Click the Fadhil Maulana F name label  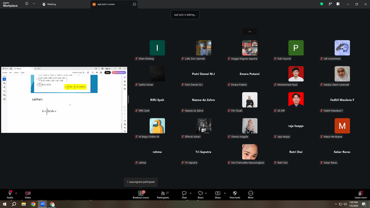tap(331, 110)
